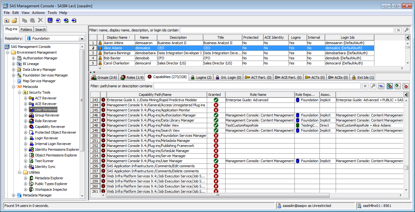The width and height of the screenshot is (415, 212).
Task: Switch to the Folders tab
Action: (x=26, y=30)
